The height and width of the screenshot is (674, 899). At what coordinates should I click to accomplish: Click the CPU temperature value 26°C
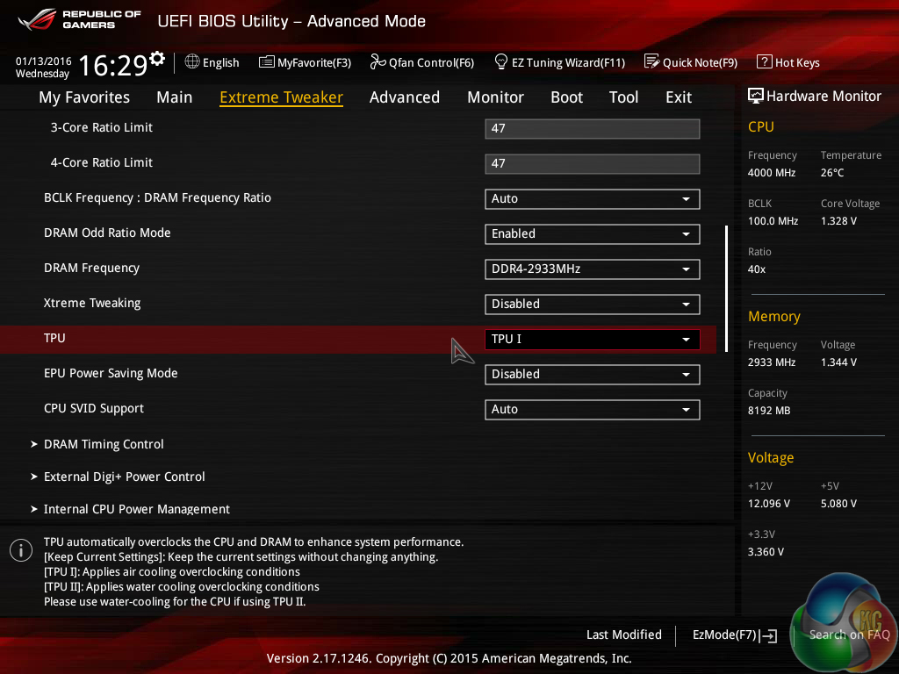(832, 173)
